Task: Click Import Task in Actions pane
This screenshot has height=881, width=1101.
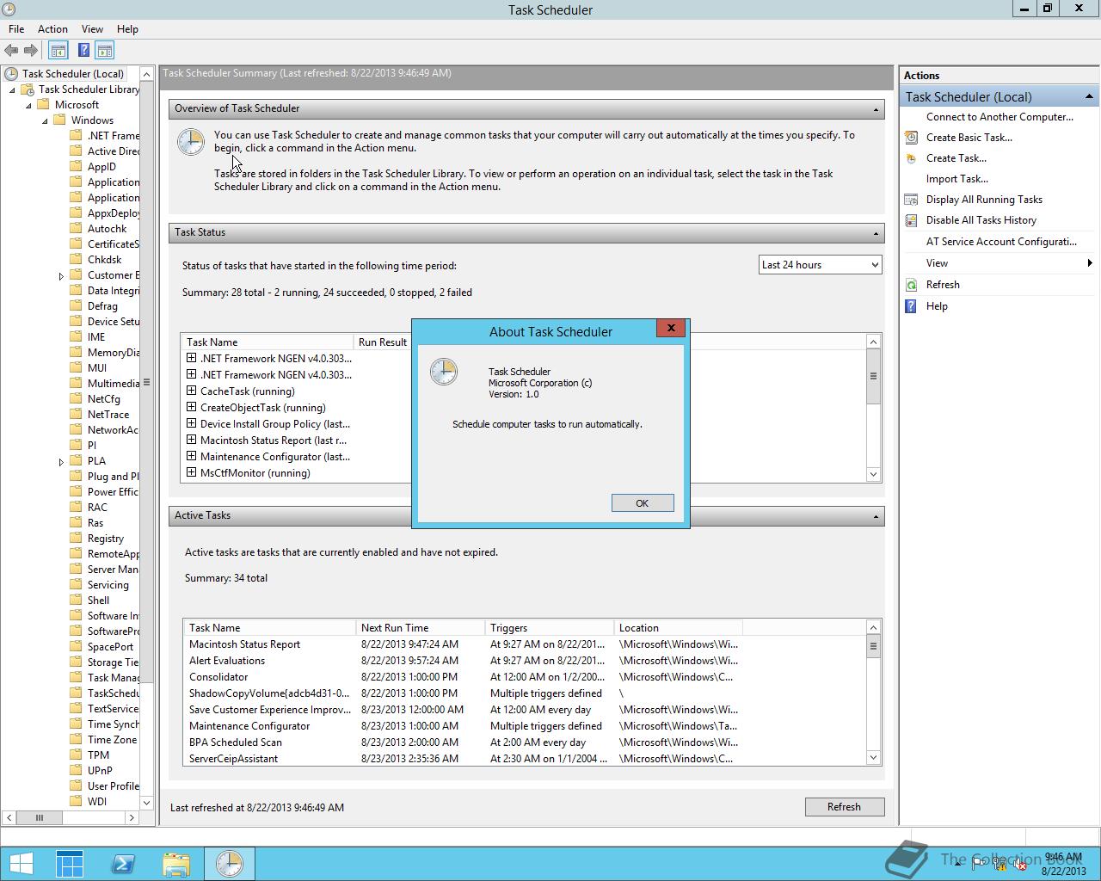Action: pyautogui.click(x=956, y=179)
